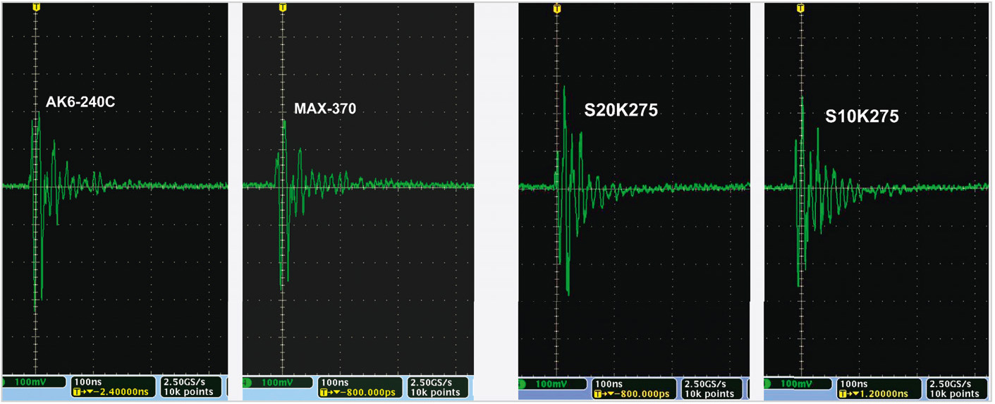Select the MAX-370 label
Viewport: 995px width, 404px height.
pyautogui.click(x=325, y=109)
